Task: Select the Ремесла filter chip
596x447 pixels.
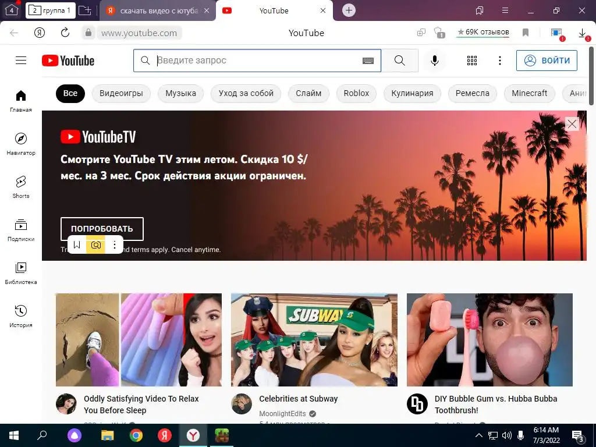Action: coord(473,94)
